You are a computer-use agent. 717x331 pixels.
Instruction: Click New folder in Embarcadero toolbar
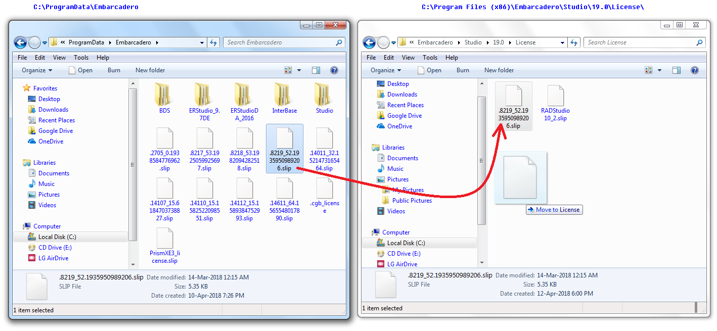click(x=150, y=70)
